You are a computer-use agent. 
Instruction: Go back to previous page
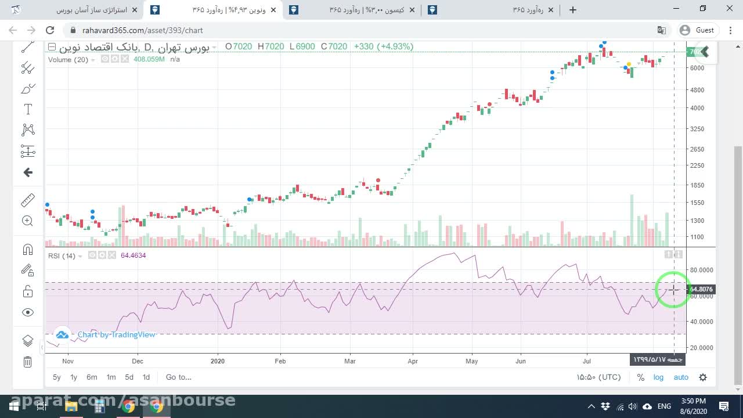(x=13, y=30)
